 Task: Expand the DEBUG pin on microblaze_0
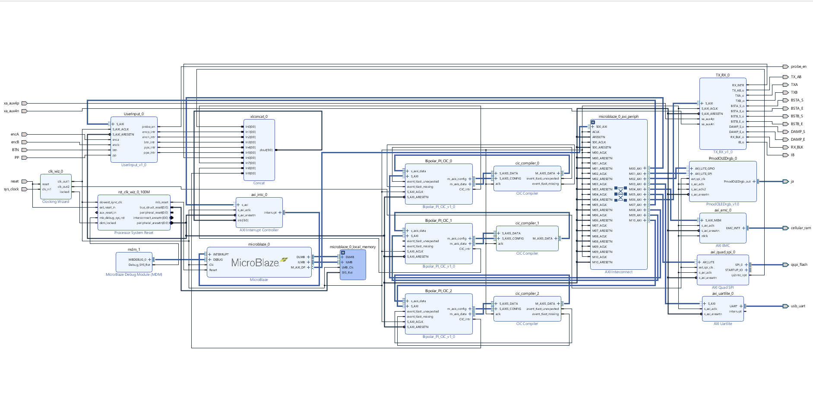[210, 260]
